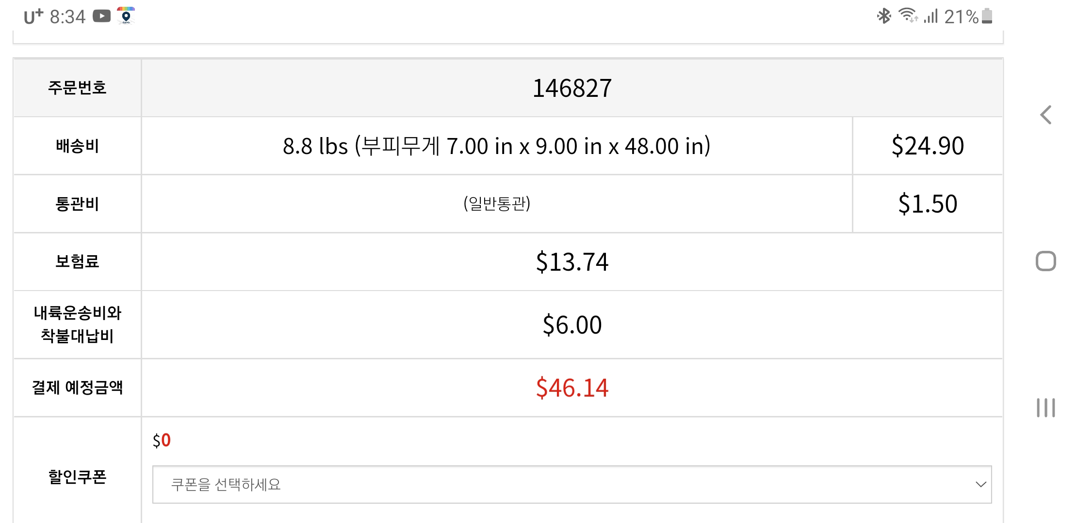Tap the Android back navigation arrow
The height and width of the screenshot is (523, 1077).
point(1046,115)
